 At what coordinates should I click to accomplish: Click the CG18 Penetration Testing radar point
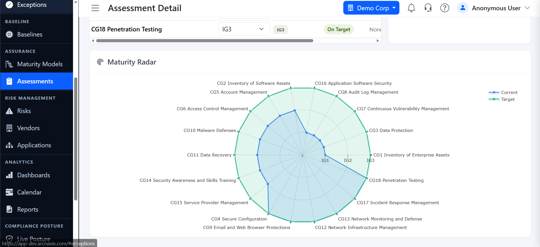click(366, 178)
